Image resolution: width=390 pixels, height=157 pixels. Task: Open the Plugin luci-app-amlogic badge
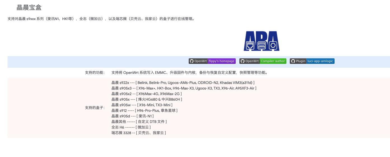312,61
